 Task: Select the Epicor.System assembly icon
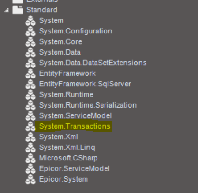30,179
